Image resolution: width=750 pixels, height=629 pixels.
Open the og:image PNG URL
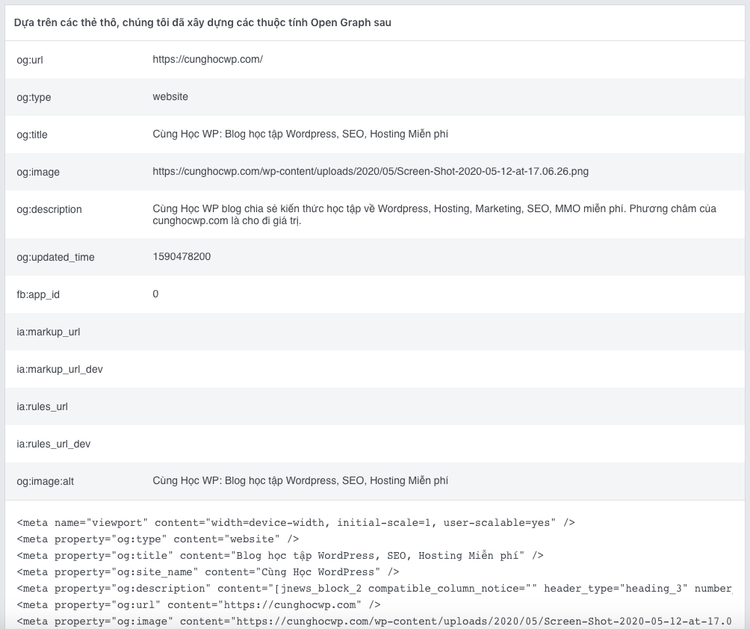[x=371, y=171]
